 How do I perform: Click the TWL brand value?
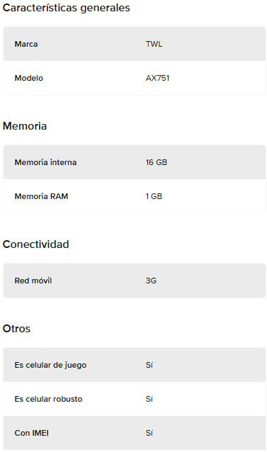pyautogui.click(x=154, y=44)
